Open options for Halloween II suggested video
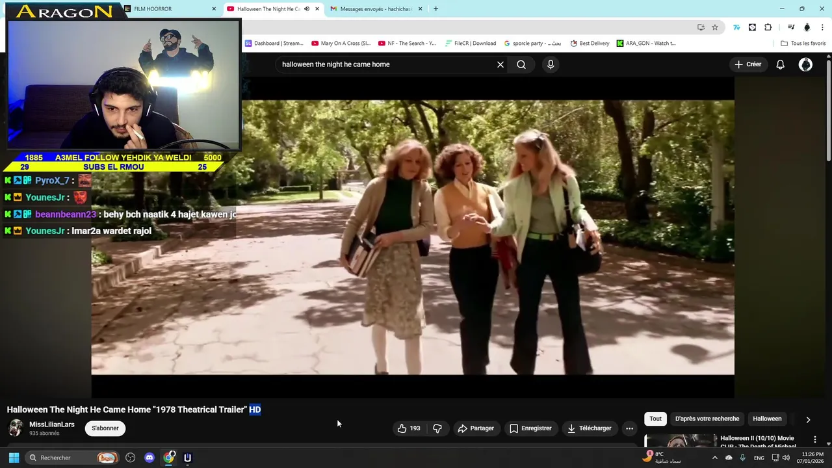The height and width of the screenshot is (468, 832). (814, 440)
